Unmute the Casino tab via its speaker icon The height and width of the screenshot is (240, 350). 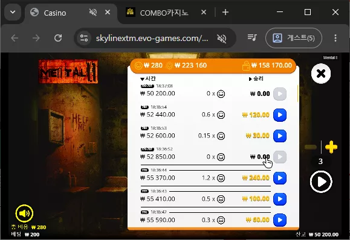click(93, 12)
